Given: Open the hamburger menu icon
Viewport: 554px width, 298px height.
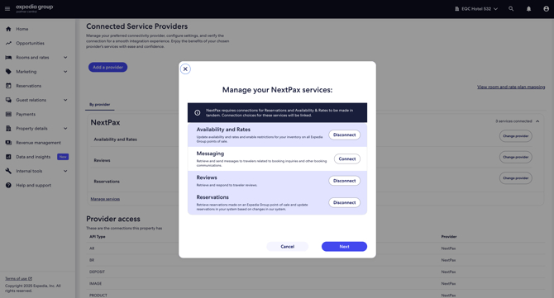Looking at the screenshot, I should click(7, 9).
